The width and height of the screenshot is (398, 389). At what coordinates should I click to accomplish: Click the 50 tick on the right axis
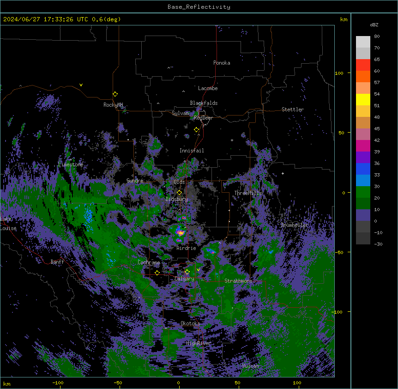point(341,133)
